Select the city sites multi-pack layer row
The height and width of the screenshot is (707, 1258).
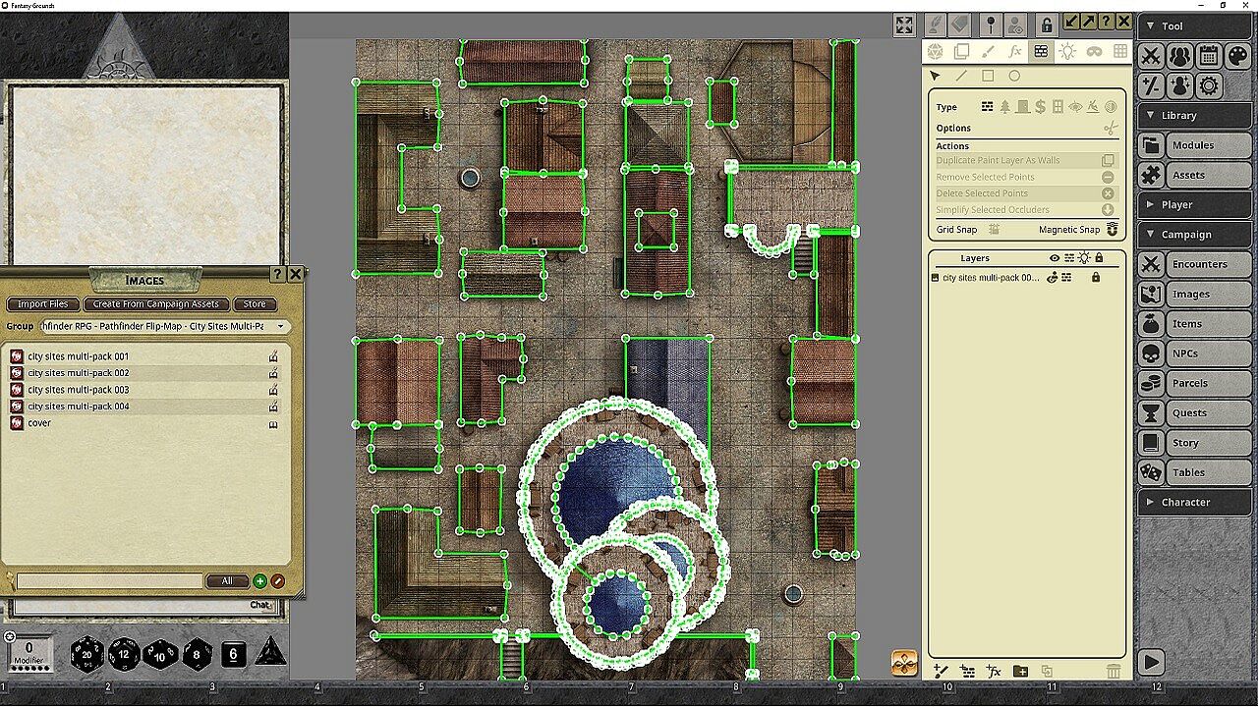[x=1027, y=278]
